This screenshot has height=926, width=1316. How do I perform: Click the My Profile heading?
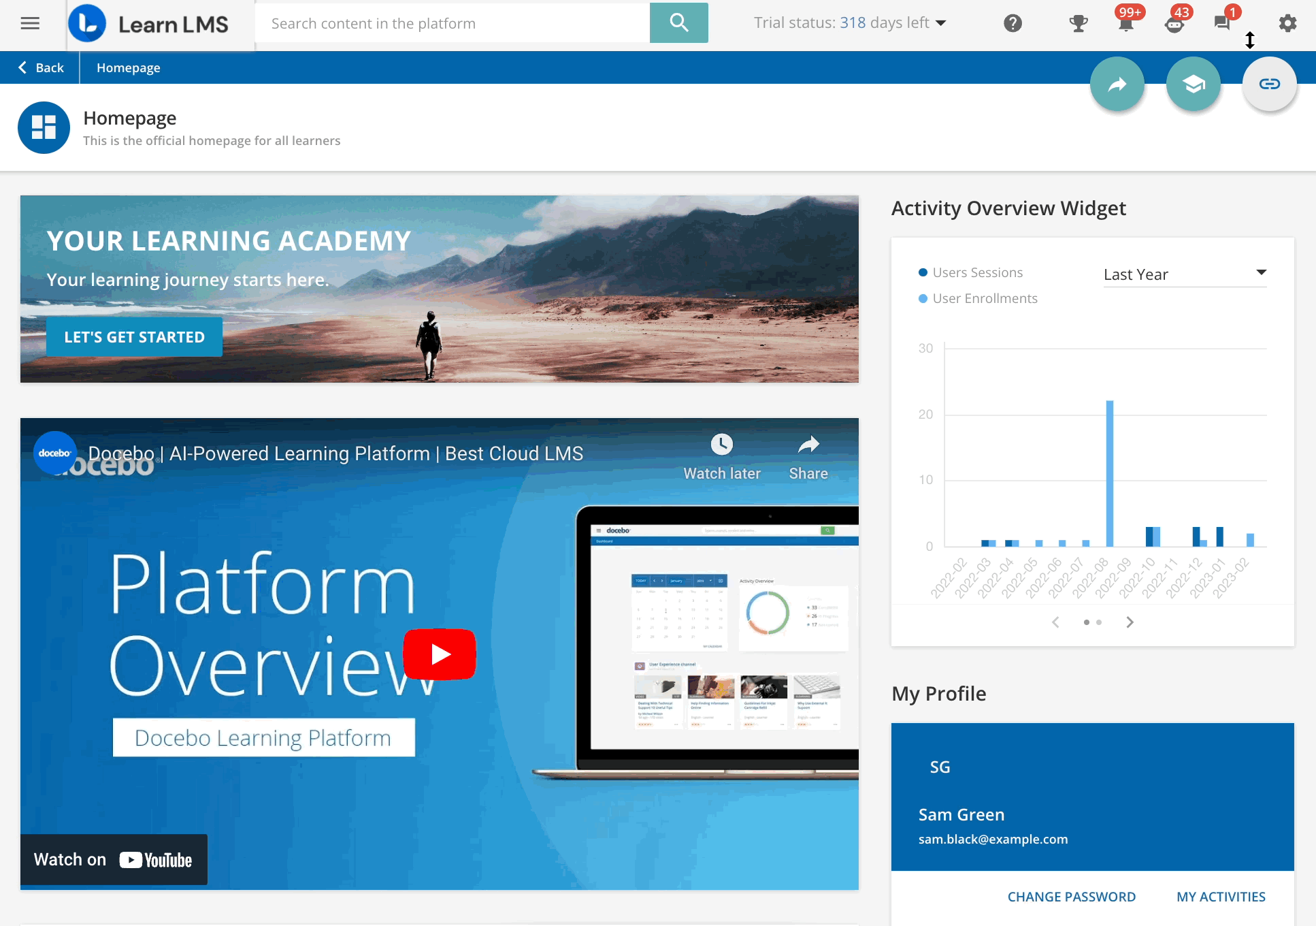[939, 693]
